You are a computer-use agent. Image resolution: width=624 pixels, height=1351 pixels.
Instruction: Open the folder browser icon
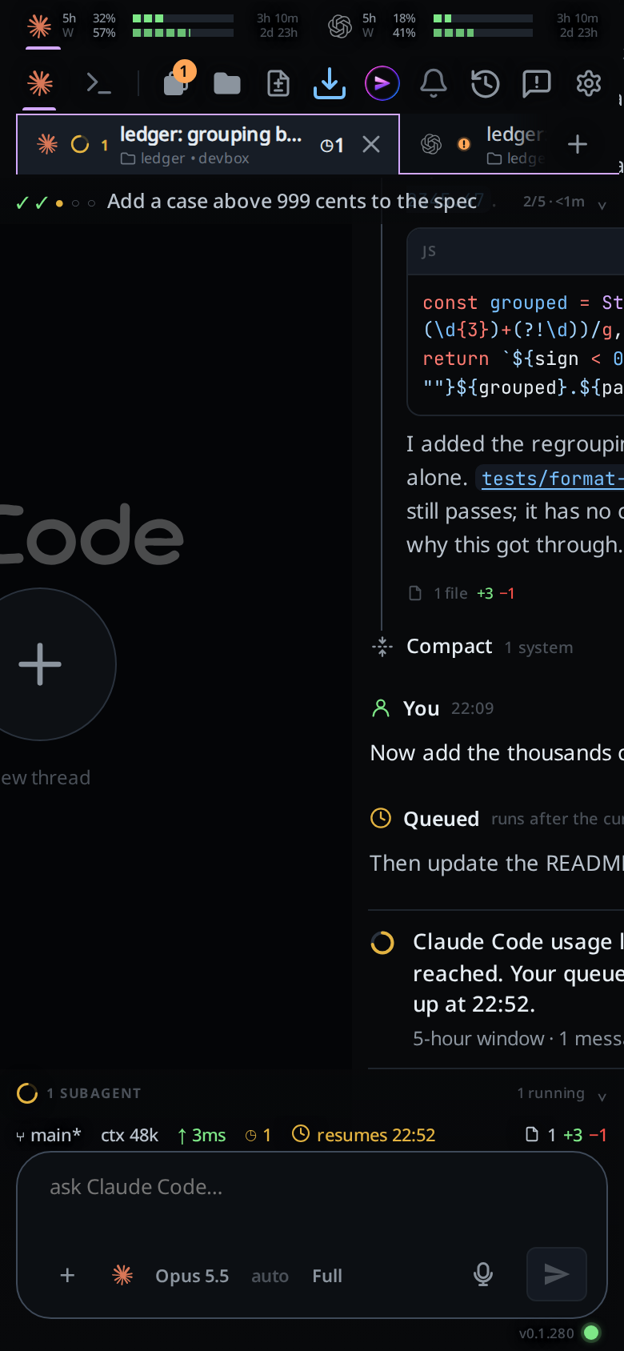coord(227,83)
